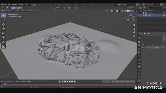Viewport: 166px width, 93px height.
Task: Open the Object Data green triangle tab
Action: (139, 77)
